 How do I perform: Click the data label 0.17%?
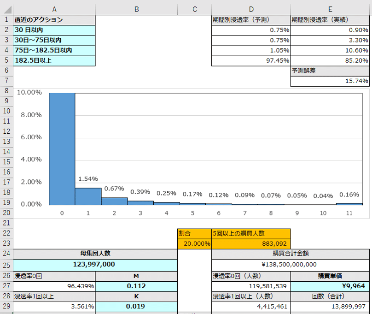point(192,194)
